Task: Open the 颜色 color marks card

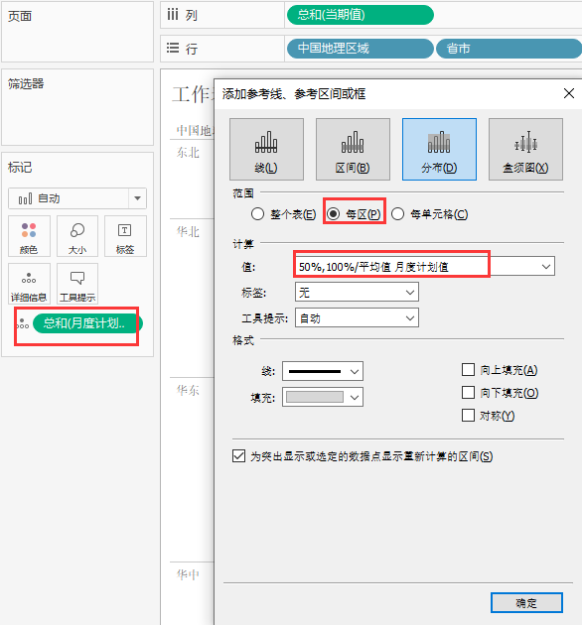Action: tap(29, 236)
